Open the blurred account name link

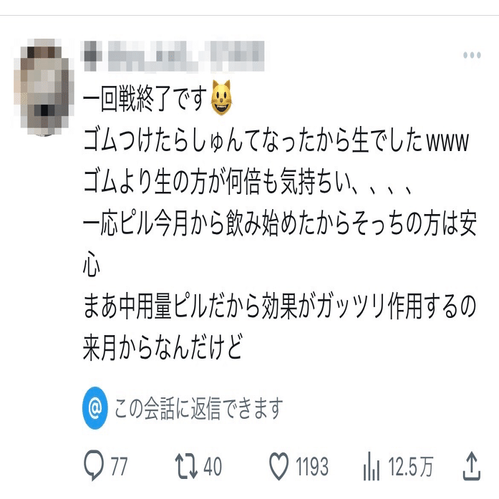[174, 56]
